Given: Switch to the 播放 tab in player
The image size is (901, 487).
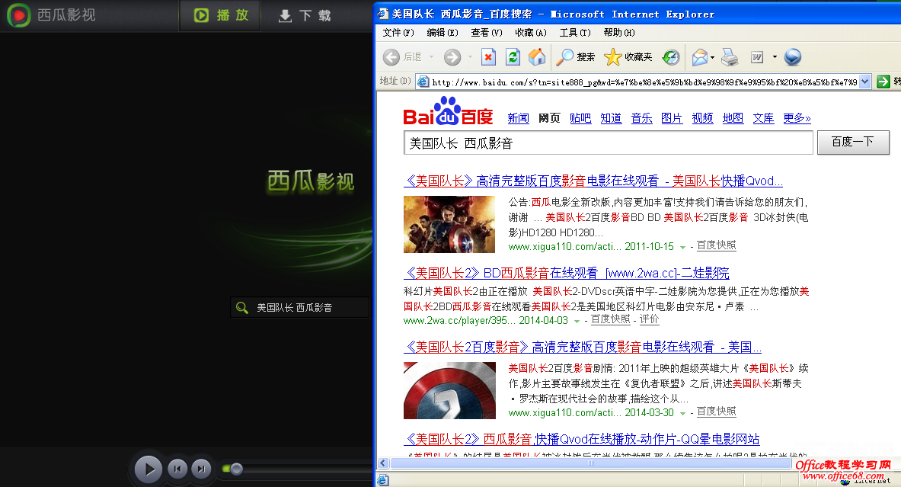Looking at the screenshot, I should click(221, 15).
